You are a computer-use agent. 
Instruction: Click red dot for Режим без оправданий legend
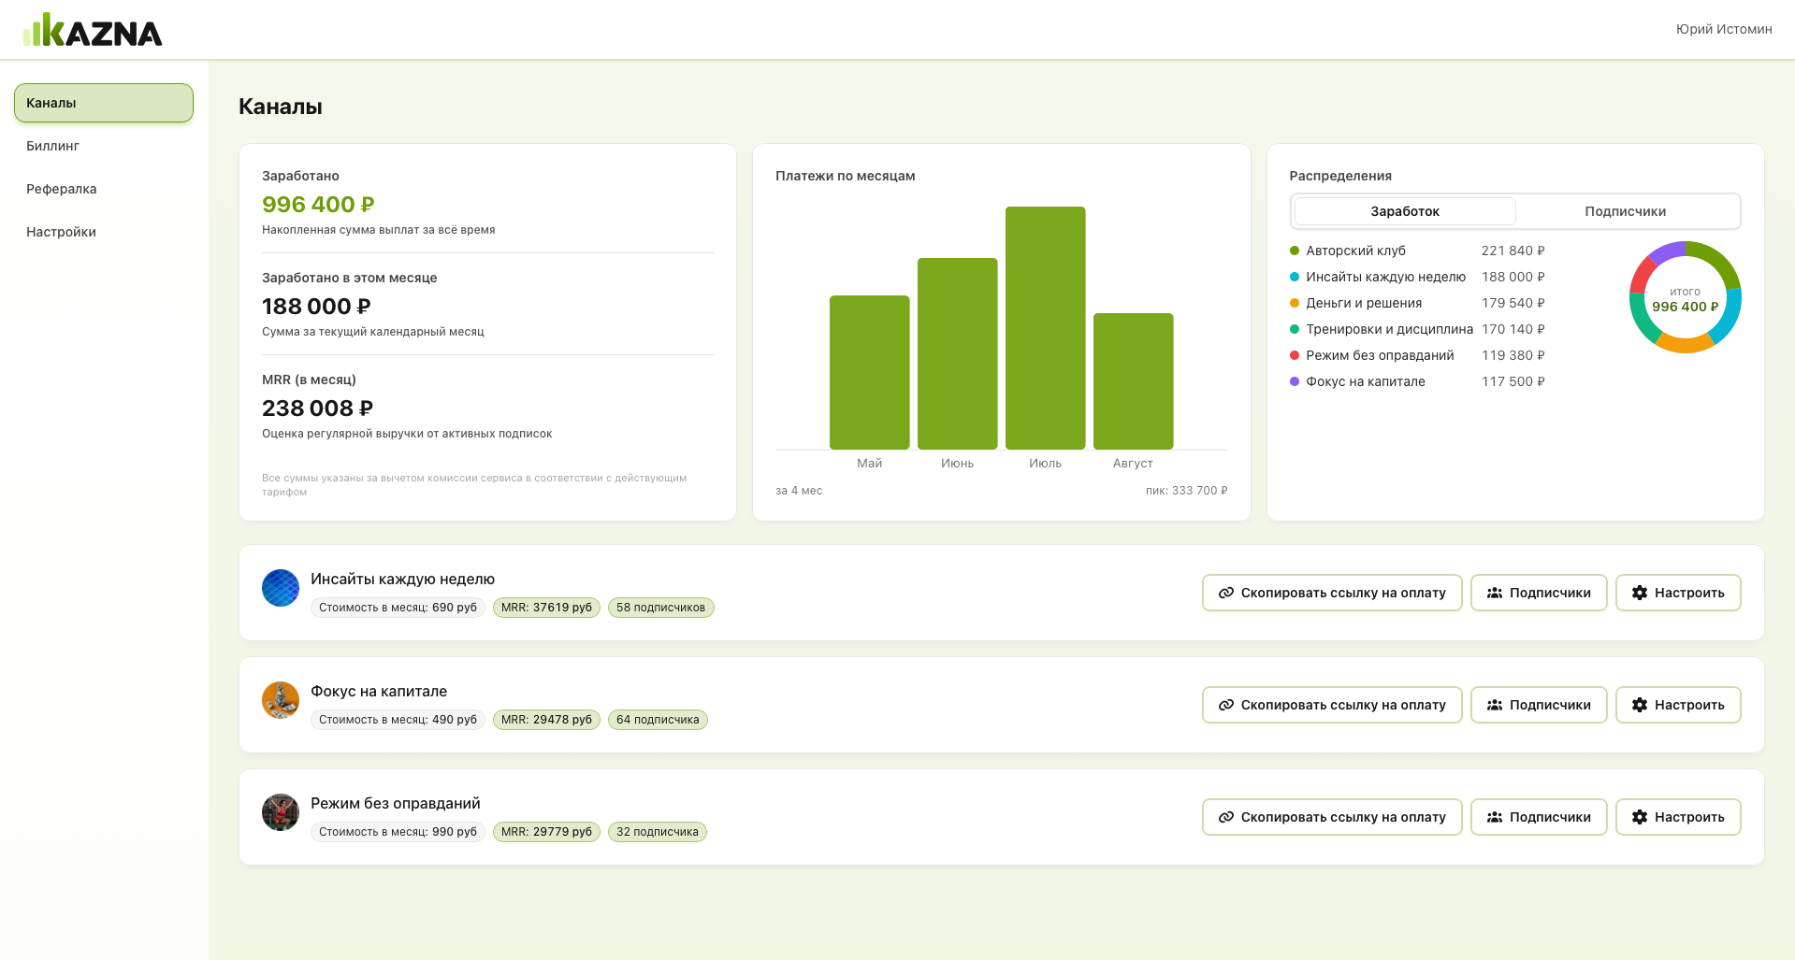[1295, 355]
